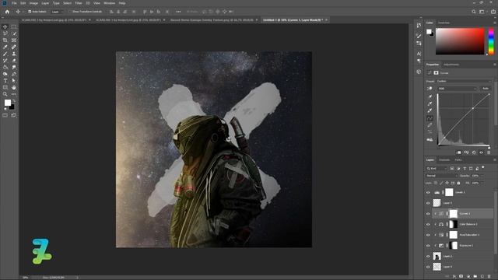
Task: Open the File menu
Action: (x=14, y=3)
